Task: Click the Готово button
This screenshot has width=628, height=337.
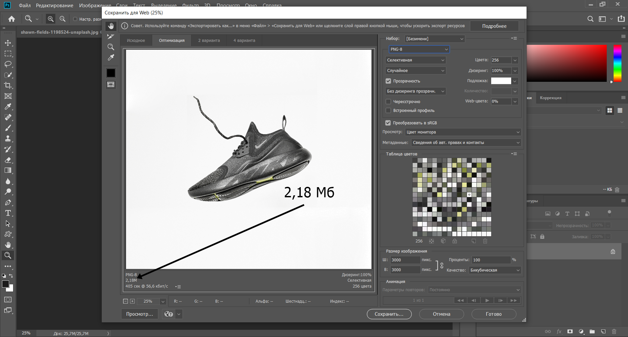Action: (494, 314)
